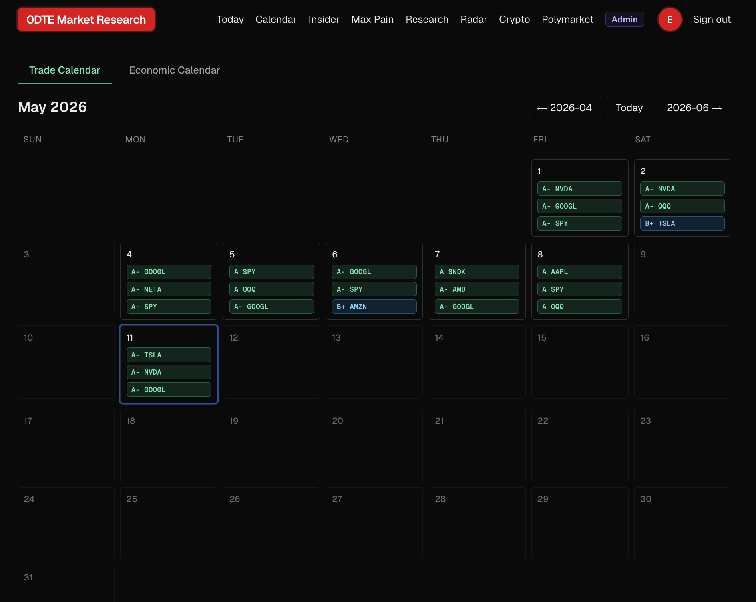Go to previous month 2026-04
This screenshot has height=602, width=756.
point(564,108)
